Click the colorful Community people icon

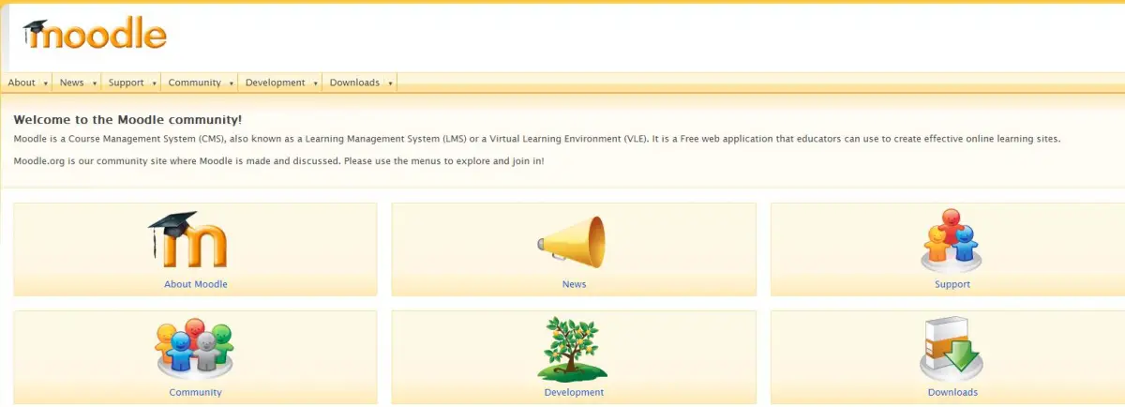click(194, 348)
